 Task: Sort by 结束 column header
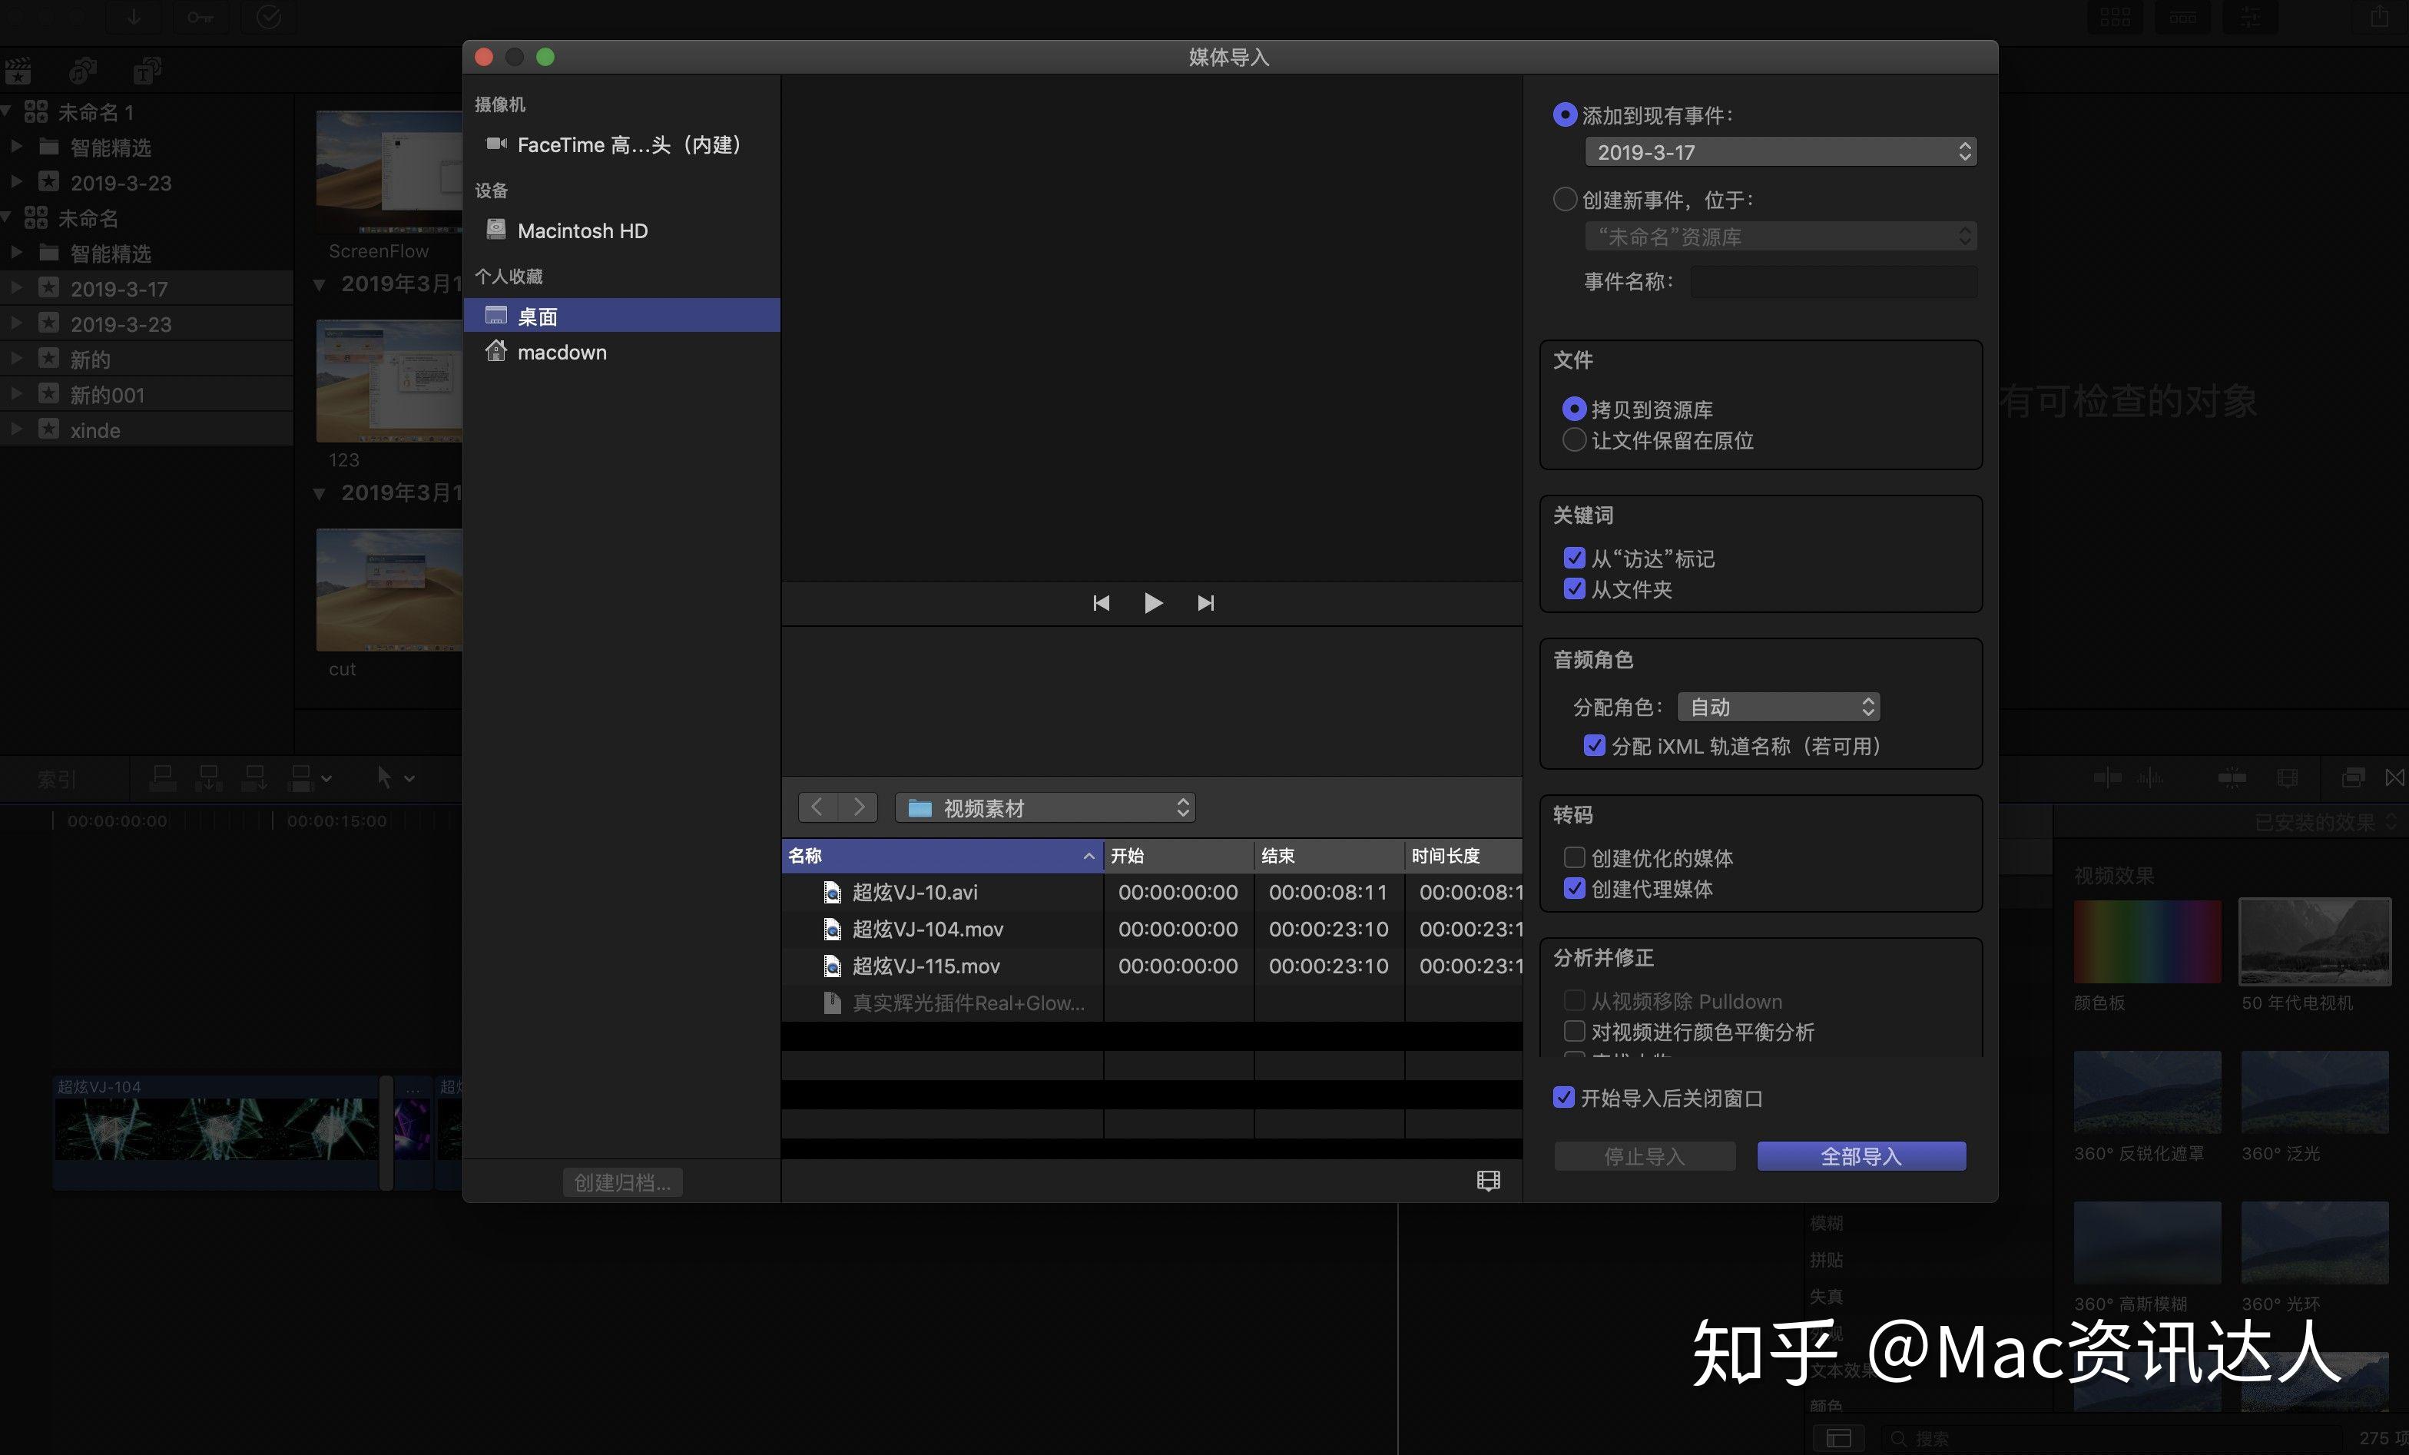(x=1330, y=856)
